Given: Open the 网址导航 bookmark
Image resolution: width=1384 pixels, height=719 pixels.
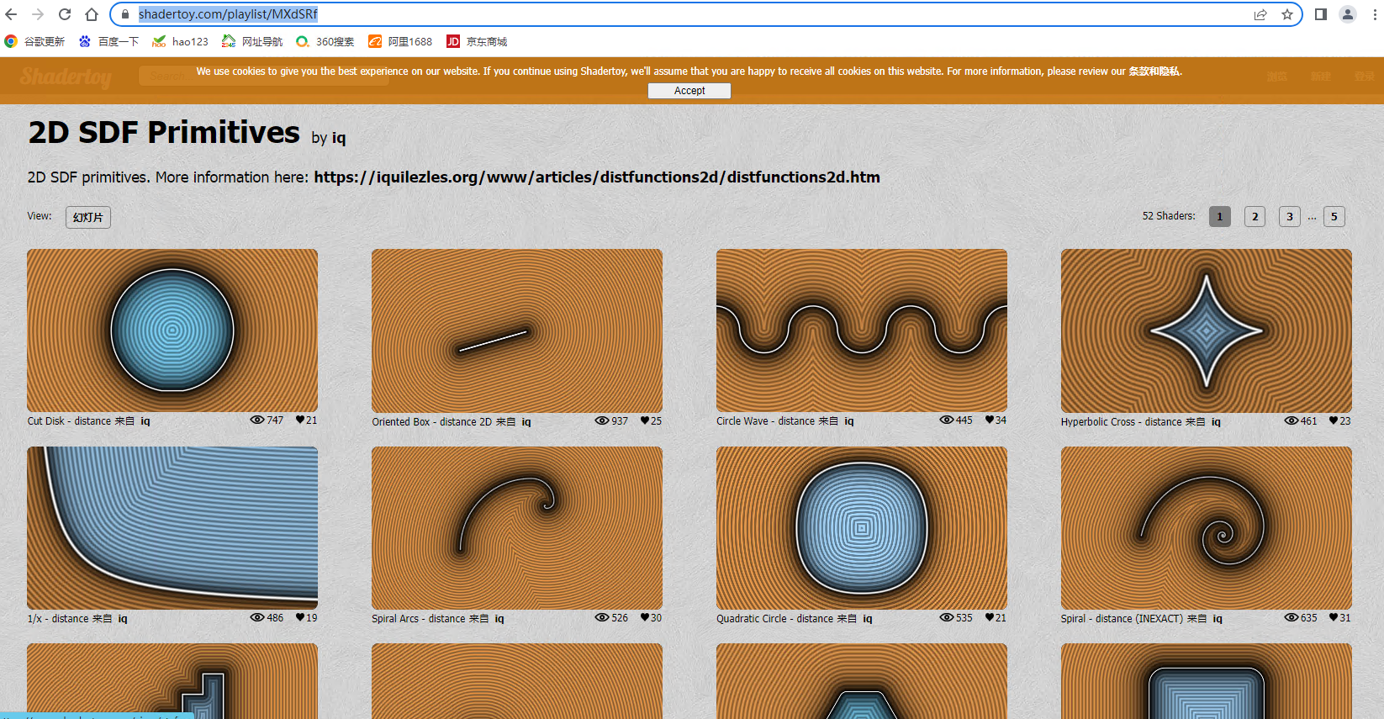Looking at the screenshot, I should pos(252,41).
